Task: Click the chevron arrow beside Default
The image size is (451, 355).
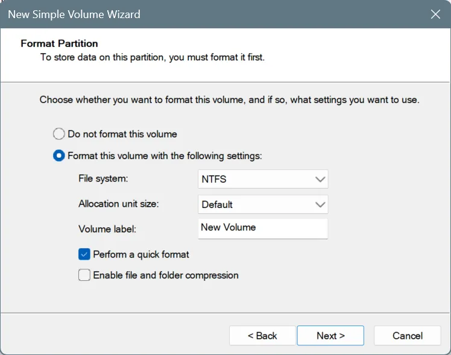Action: 320,205
